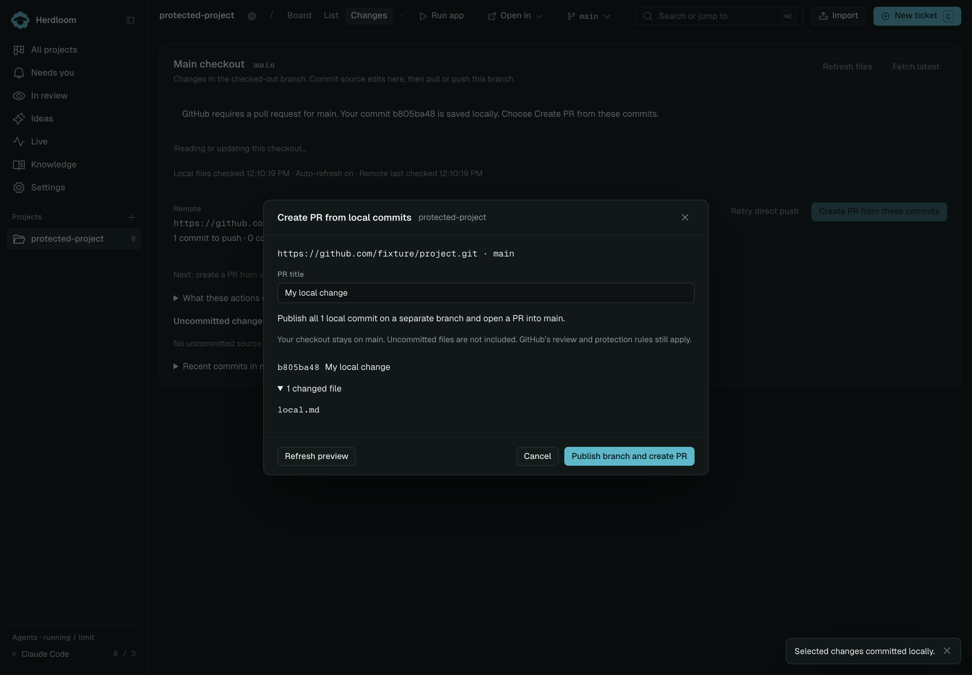Switch to the Board tab
The image size is (972, 675).
[x=299, y=16]
